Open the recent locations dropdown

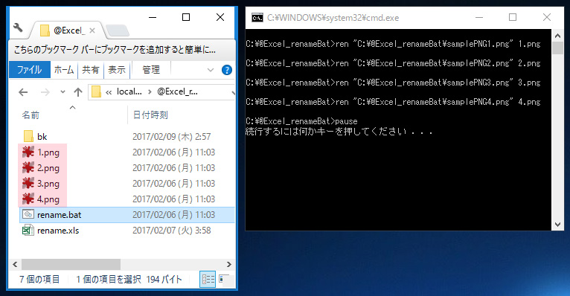pyautogui.click(x=63, y=92)
